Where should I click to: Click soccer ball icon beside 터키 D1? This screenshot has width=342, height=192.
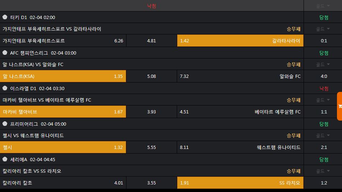point(5,17)
